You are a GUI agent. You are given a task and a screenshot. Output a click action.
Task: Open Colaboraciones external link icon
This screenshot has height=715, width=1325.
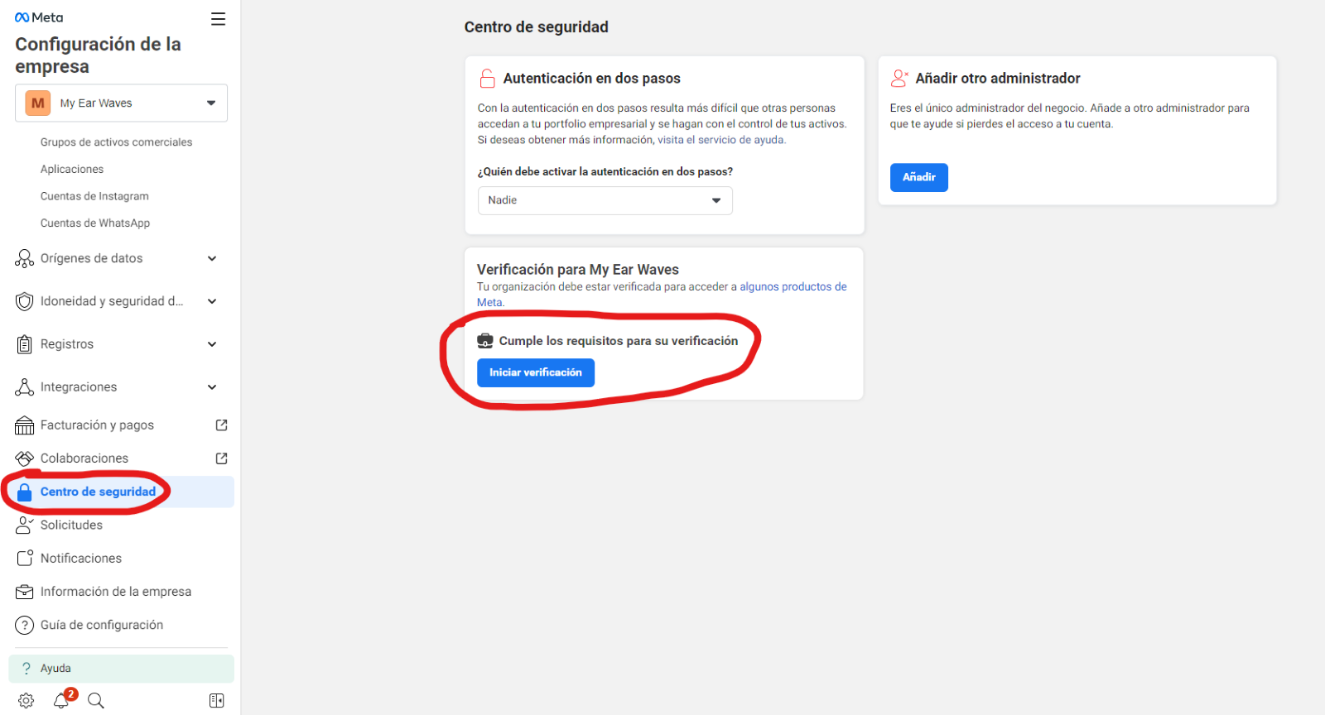(221, 458)
